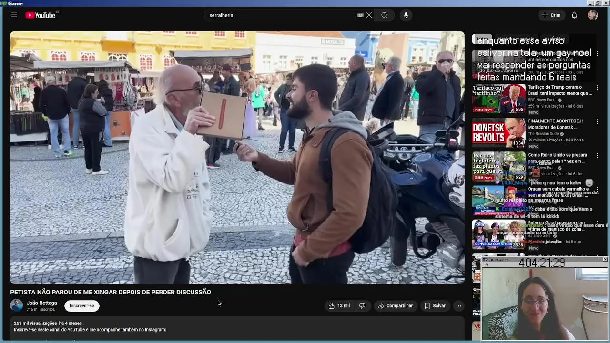Click the Game window title bar icon
Viewport: 610px width, 343px height.
[x=4, y=3]
